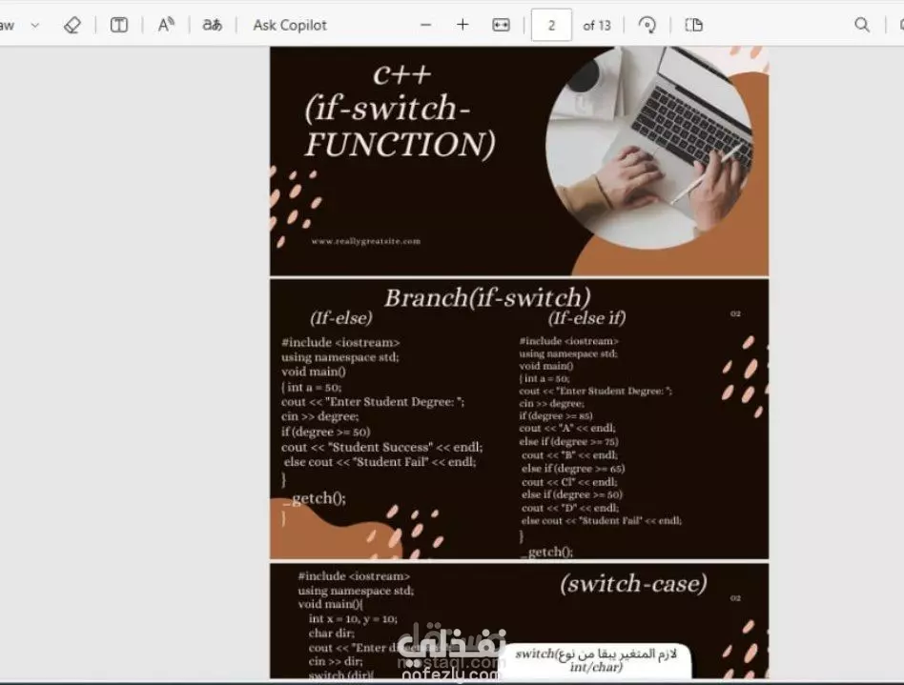Zoom in on the PDF
Screen dimensions: 904x685
pos(462,25)
